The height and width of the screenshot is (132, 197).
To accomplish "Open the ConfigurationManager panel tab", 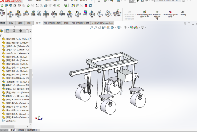I will pyautogui.click(x=14, y=31).
